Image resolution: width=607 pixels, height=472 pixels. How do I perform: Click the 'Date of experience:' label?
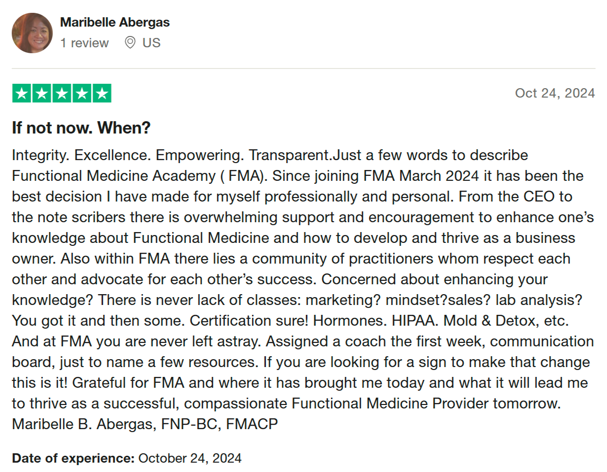[x=73, y=458]
